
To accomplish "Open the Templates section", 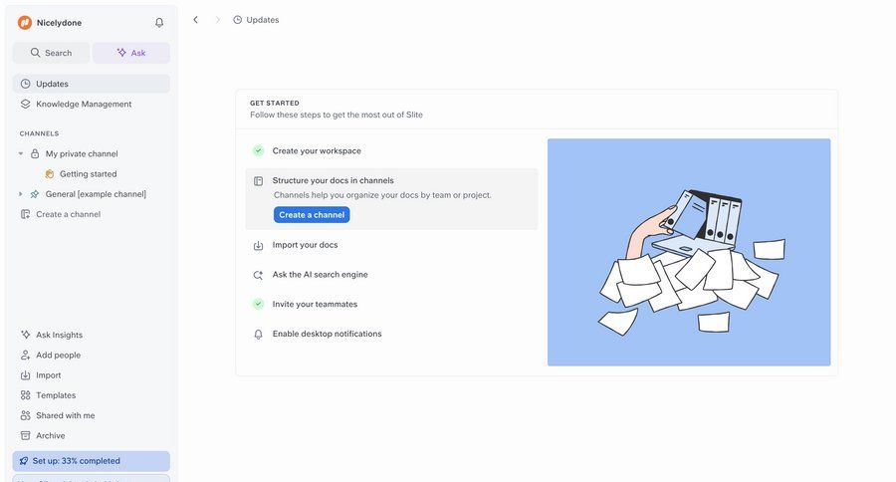I will (x=56, y=395).
